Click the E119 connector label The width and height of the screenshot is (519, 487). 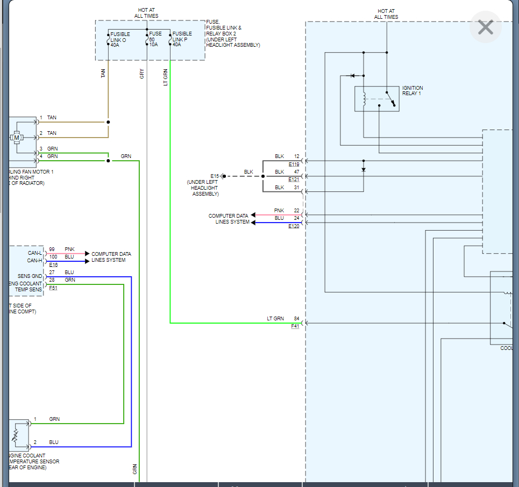[x=294, y=164]
